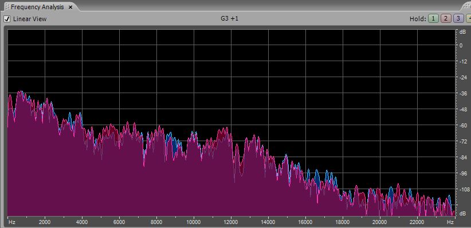The image size is (471, 228).
Task: Click the -36 mark on the dB scale
Action: point(463,93)
